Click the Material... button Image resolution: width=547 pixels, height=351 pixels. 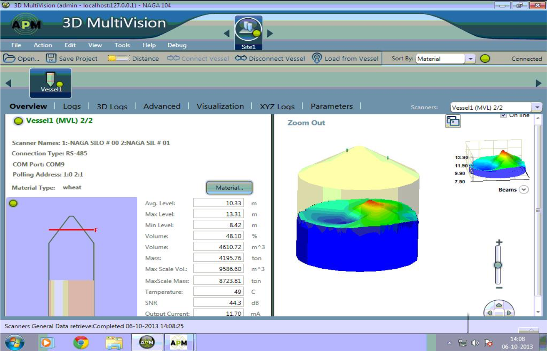[229, 187]
